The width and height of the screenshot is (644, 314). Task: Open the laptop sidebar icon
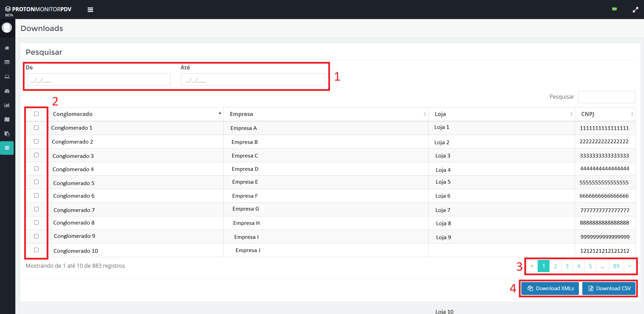[7, 77]
